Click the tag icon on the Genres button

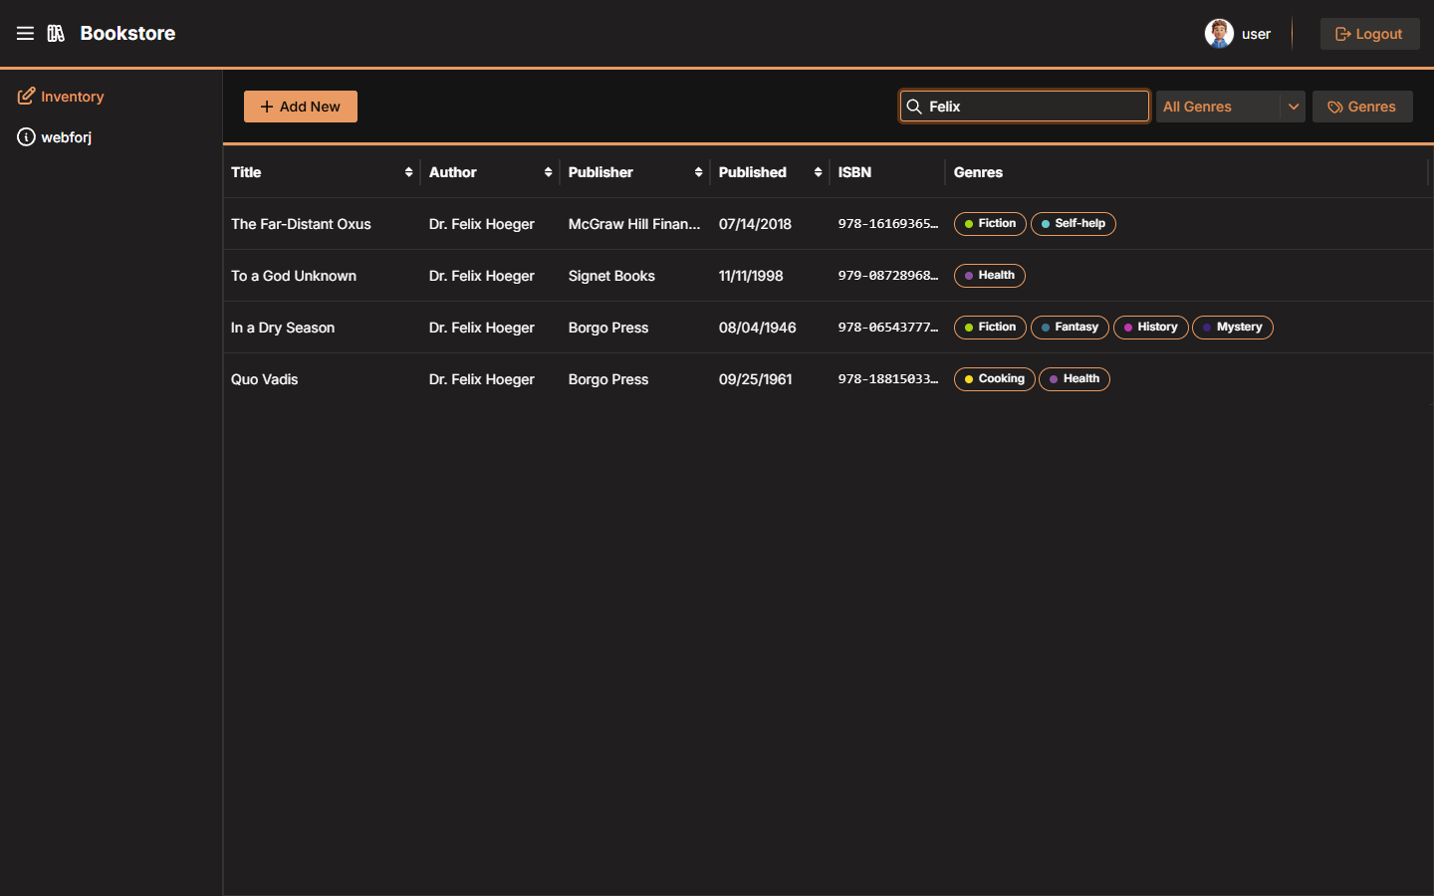(1334, 107)
